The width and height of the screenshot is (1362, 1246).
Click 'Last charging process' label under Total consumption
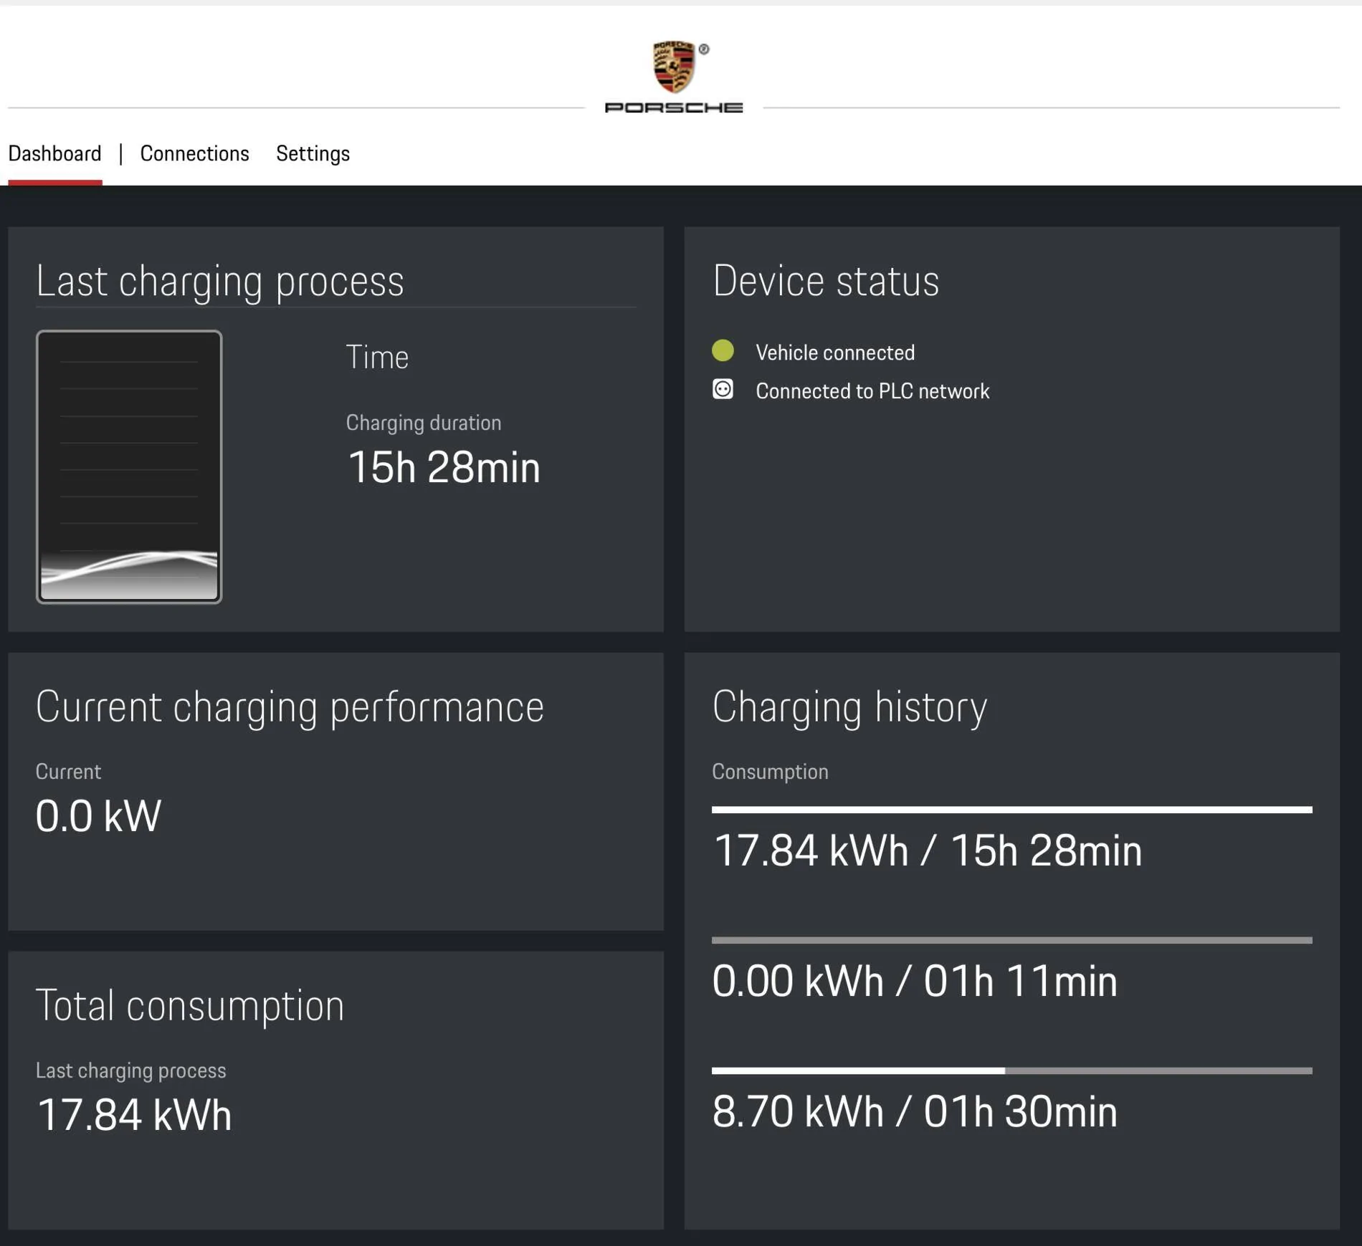pyautogui.click(x=131, y=1070)
